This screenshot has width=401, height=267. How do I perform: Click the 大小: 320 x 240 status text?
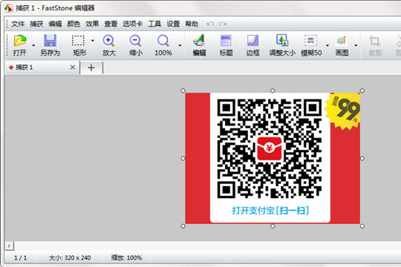click(x=70, y=258)
